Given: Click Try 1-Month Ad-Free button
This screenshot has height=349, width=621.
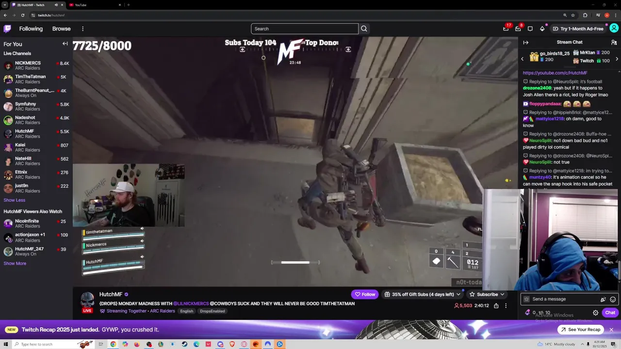Looking at the screenshot, I should [x=578, y=29].
